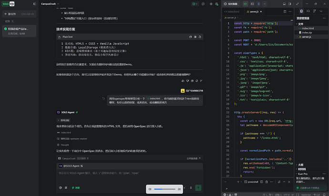Toggle the bottom panel layout icon

[x=284, y=4]
